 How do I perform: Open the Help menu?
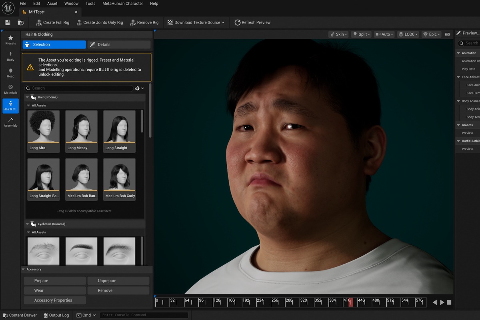154,3
